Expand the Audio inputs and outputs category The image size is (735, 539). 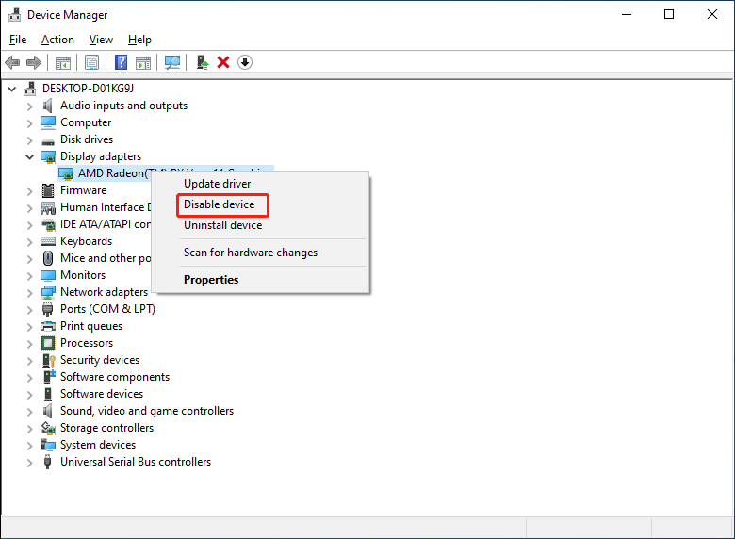click(x=29, y=106)
